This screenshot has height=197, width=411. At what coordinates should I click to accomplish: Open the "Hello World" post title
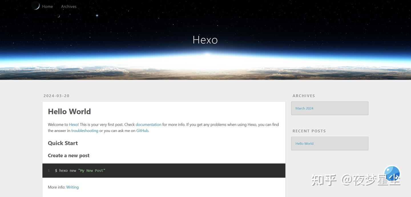[69, 111]
